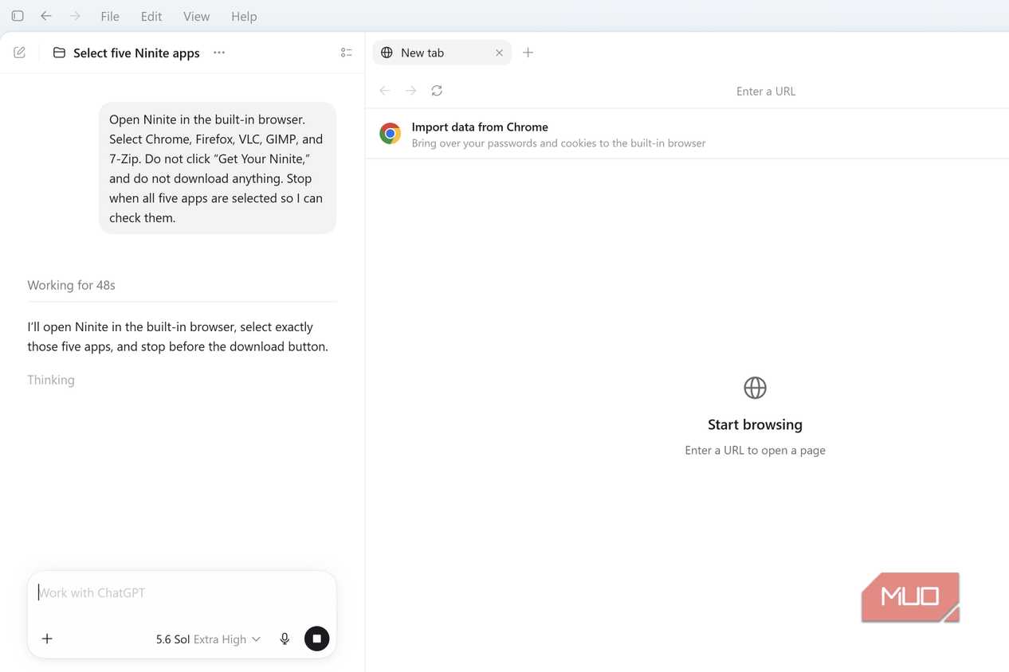Click the Thinking status text
The height and width of the screenshot is (672, 1009).
click(51, 380)
